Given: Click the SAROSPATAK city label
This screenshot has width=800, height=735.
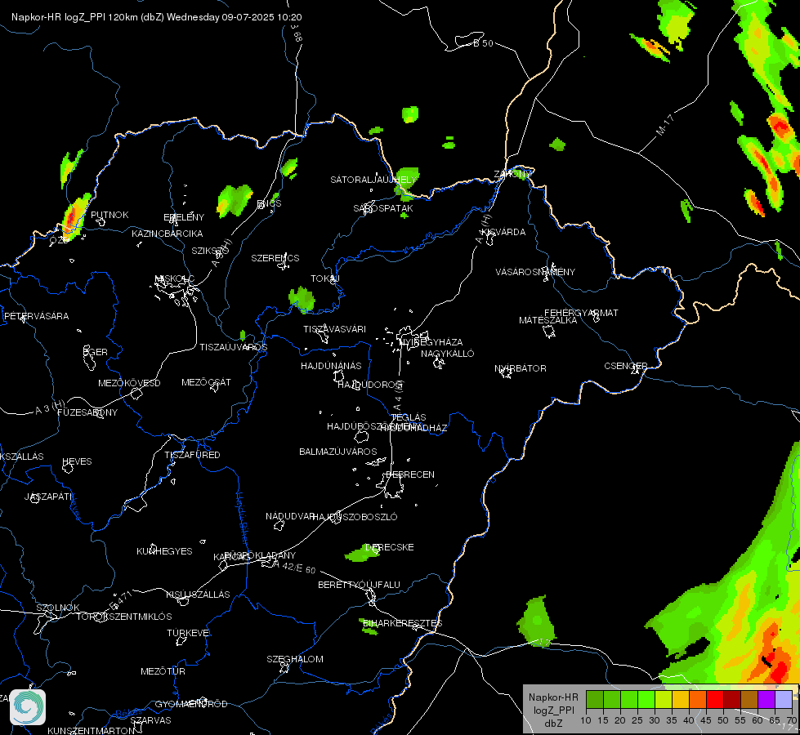Looking at the screenshot, I should click(x=383, y=208).
